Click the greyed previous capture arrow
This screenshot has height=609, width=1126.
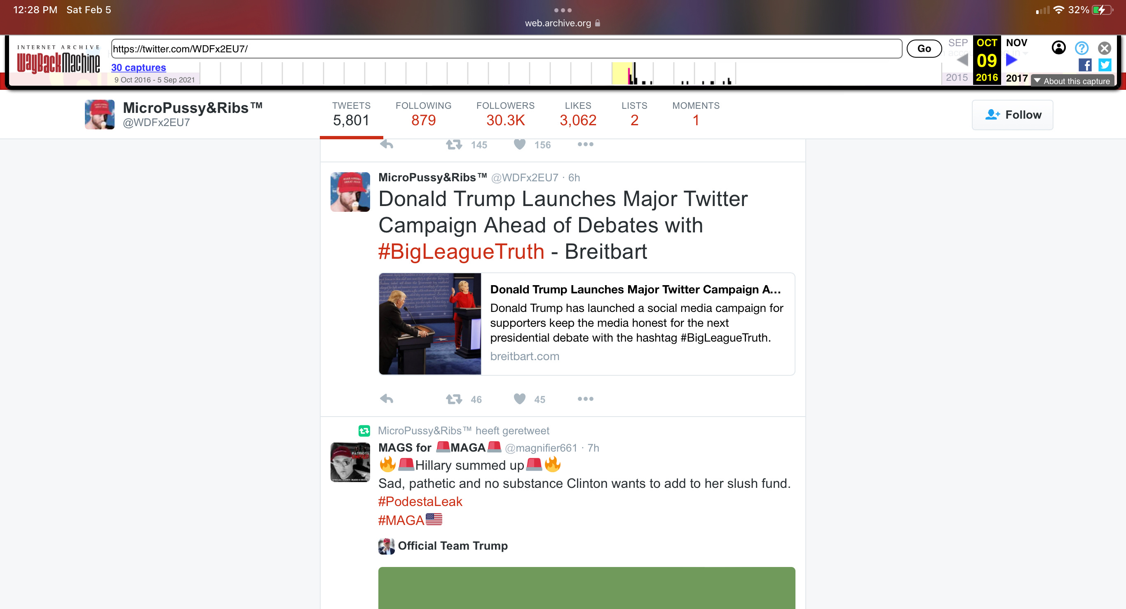(962, 59)
